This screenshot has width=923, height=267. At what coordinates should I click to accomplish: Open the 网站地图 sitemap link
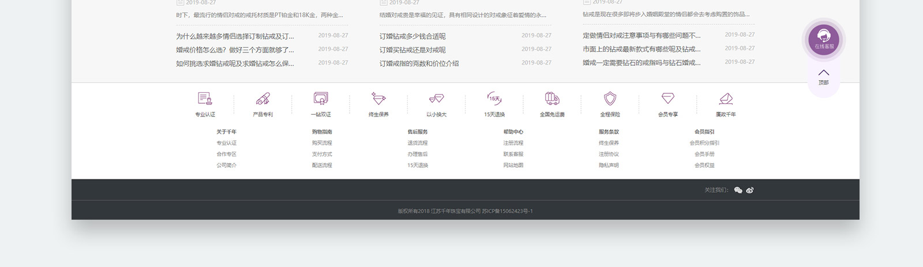coord(513,166)
